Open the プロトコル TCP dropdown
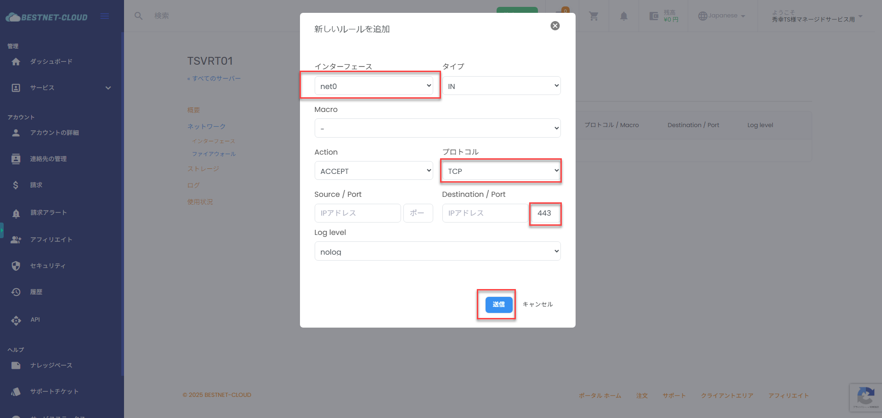The height and width of the screenshot is (418, 882). point(501,171)
